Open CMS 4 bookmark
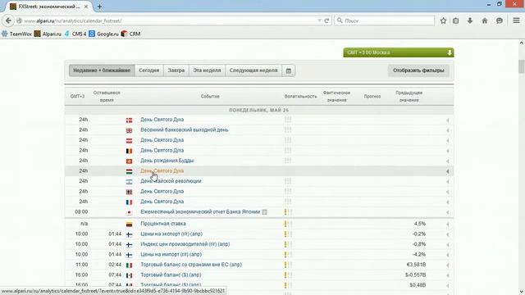The image size is (525, 295). (x=75, y=34)
